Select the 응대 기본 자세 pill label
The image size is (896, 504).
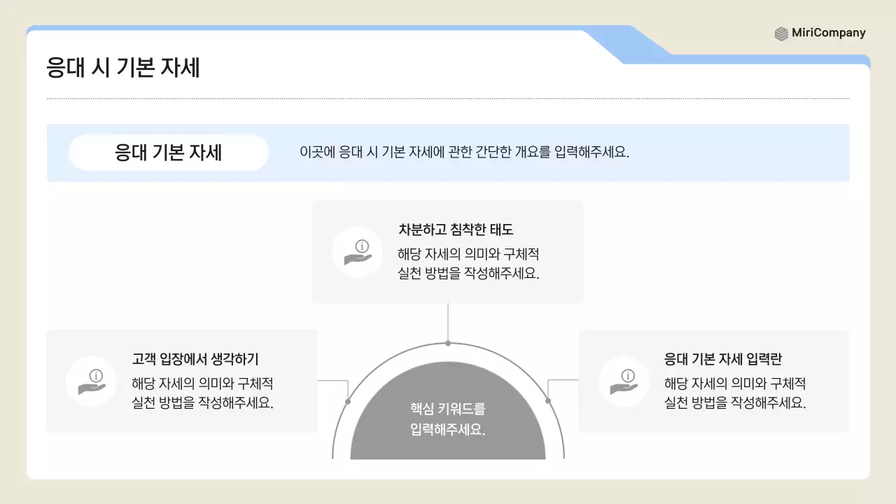[168, 152]
